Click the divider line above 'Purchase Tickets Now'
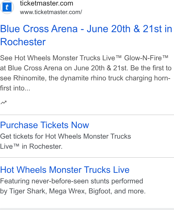 click(87, 115)
